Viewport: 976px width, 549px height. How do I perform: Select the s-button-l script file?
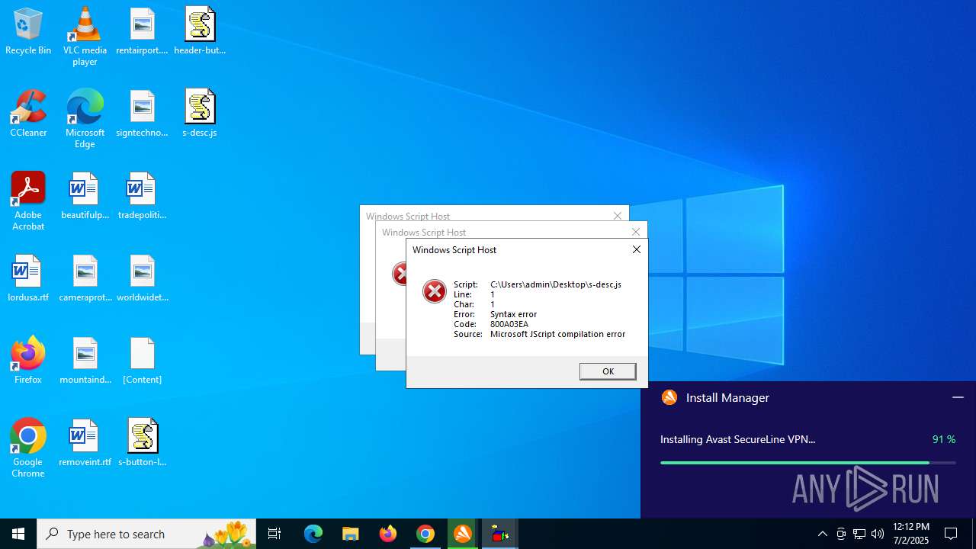(142, 443)
